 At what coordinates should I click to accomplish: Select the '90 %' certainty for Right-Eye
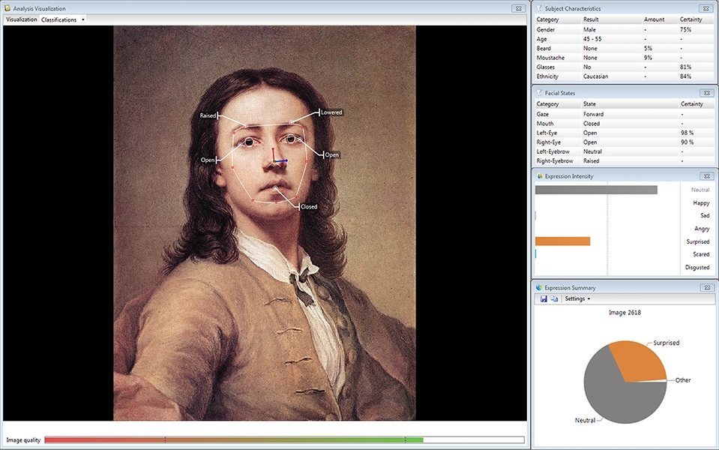pyautogui.click(x=688, y=142)
